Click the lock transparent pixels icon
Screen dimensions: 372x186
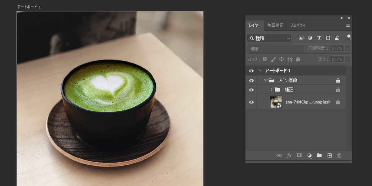[265, 59]
